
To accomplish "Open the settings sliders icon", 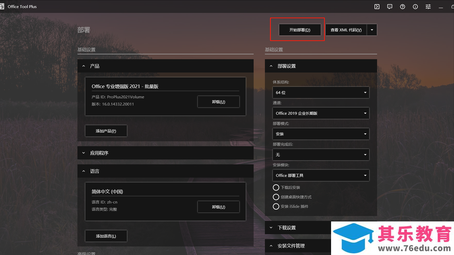I will 428,7.
